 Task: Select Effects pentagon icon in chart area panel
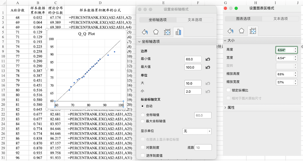click(241, 31)
